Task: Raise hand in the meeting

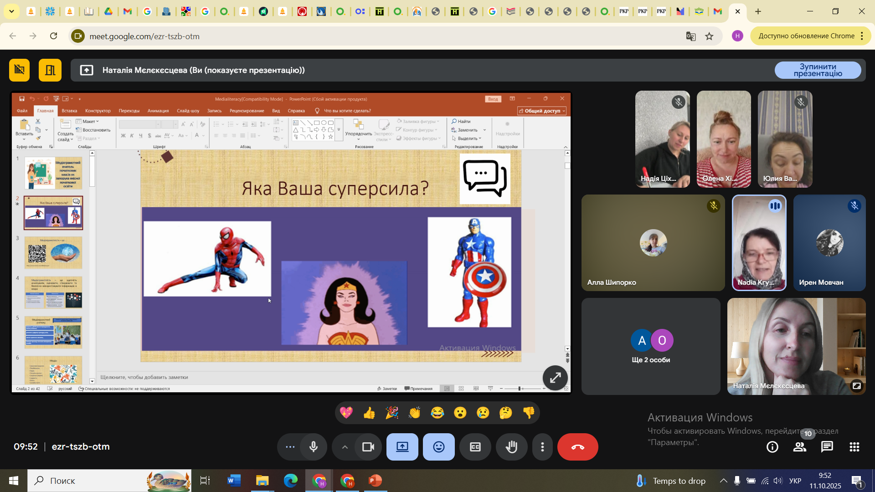Action: [x=511, y=447]
